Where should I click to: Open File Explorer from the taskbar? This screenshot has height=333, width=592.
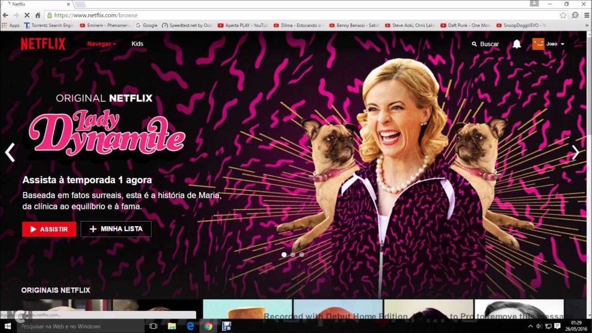click(x=172, y=326)
